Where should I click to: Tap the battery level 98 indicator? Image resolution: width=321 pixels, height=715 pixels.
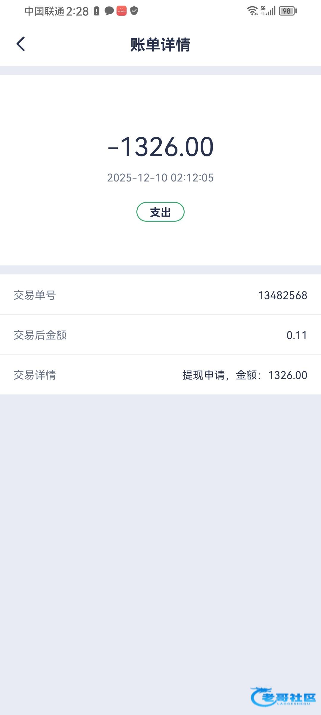[287, 11]
